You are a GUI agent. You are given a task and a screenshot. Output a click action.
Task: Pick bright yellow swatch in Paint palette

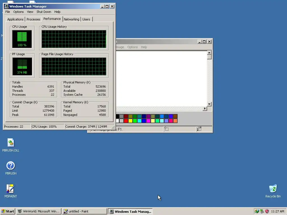(x=130, y=121)
